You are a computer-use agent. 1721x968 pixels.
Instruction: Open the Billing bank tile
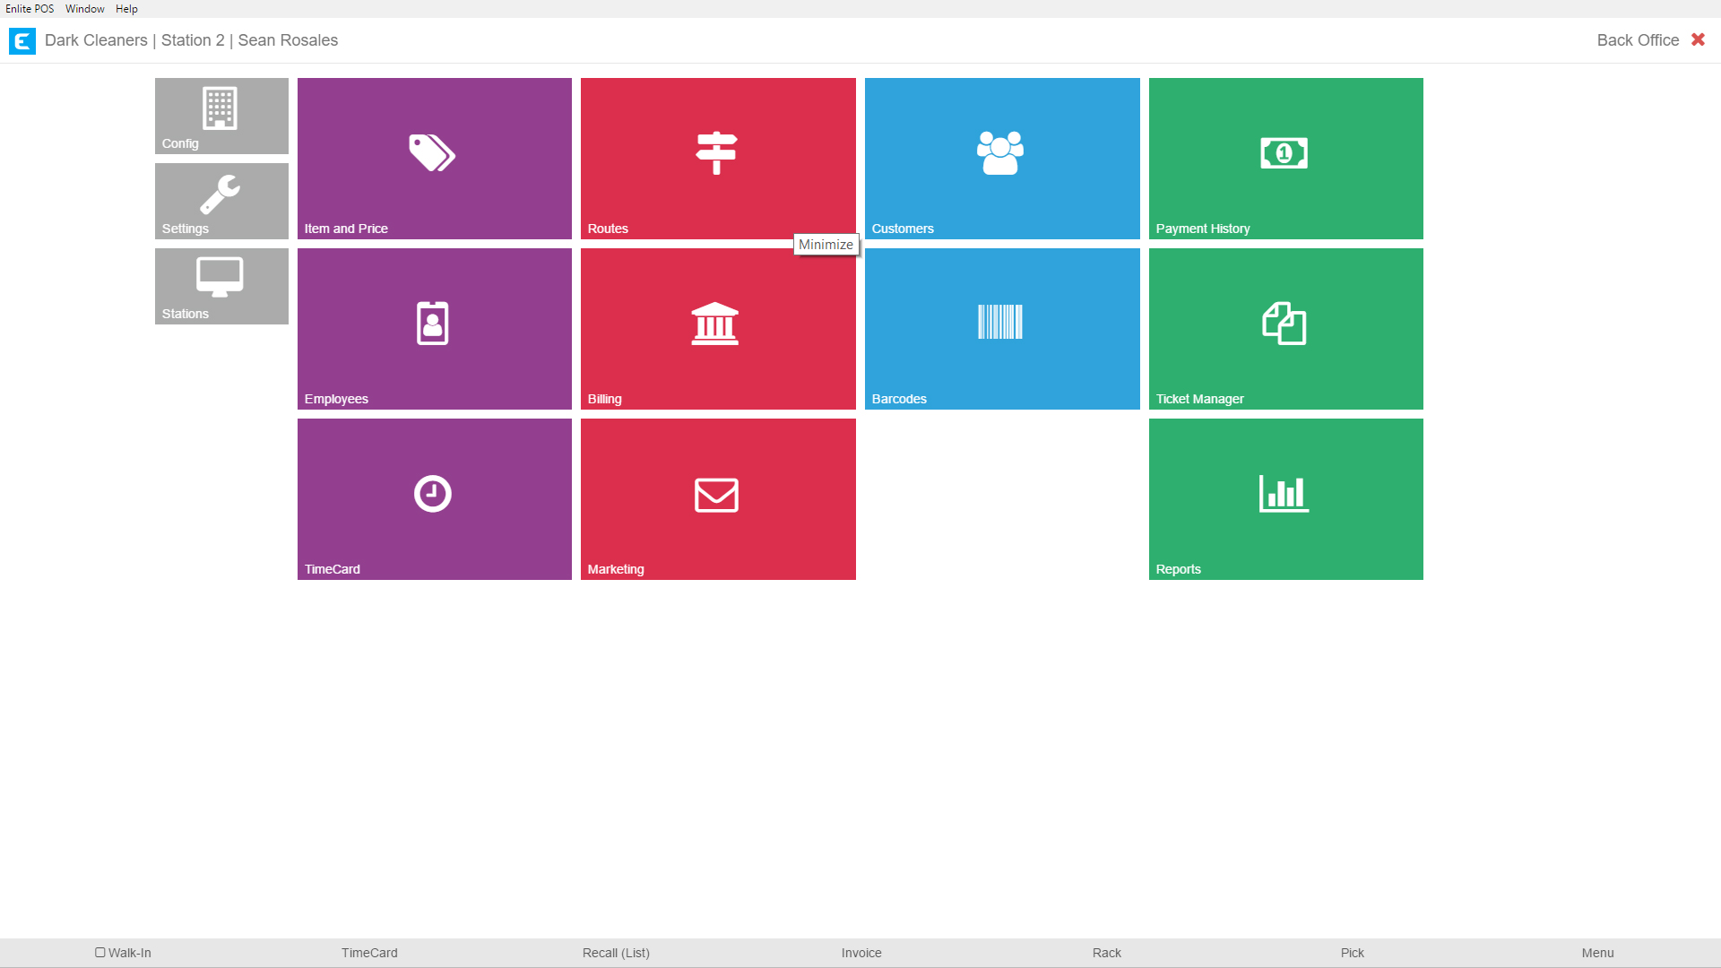718,329
